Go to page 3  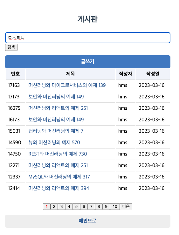click(62, 206)
